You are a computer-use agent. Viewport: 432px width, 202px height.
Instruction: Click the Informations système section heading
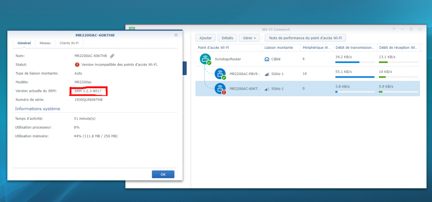(38, 109)
